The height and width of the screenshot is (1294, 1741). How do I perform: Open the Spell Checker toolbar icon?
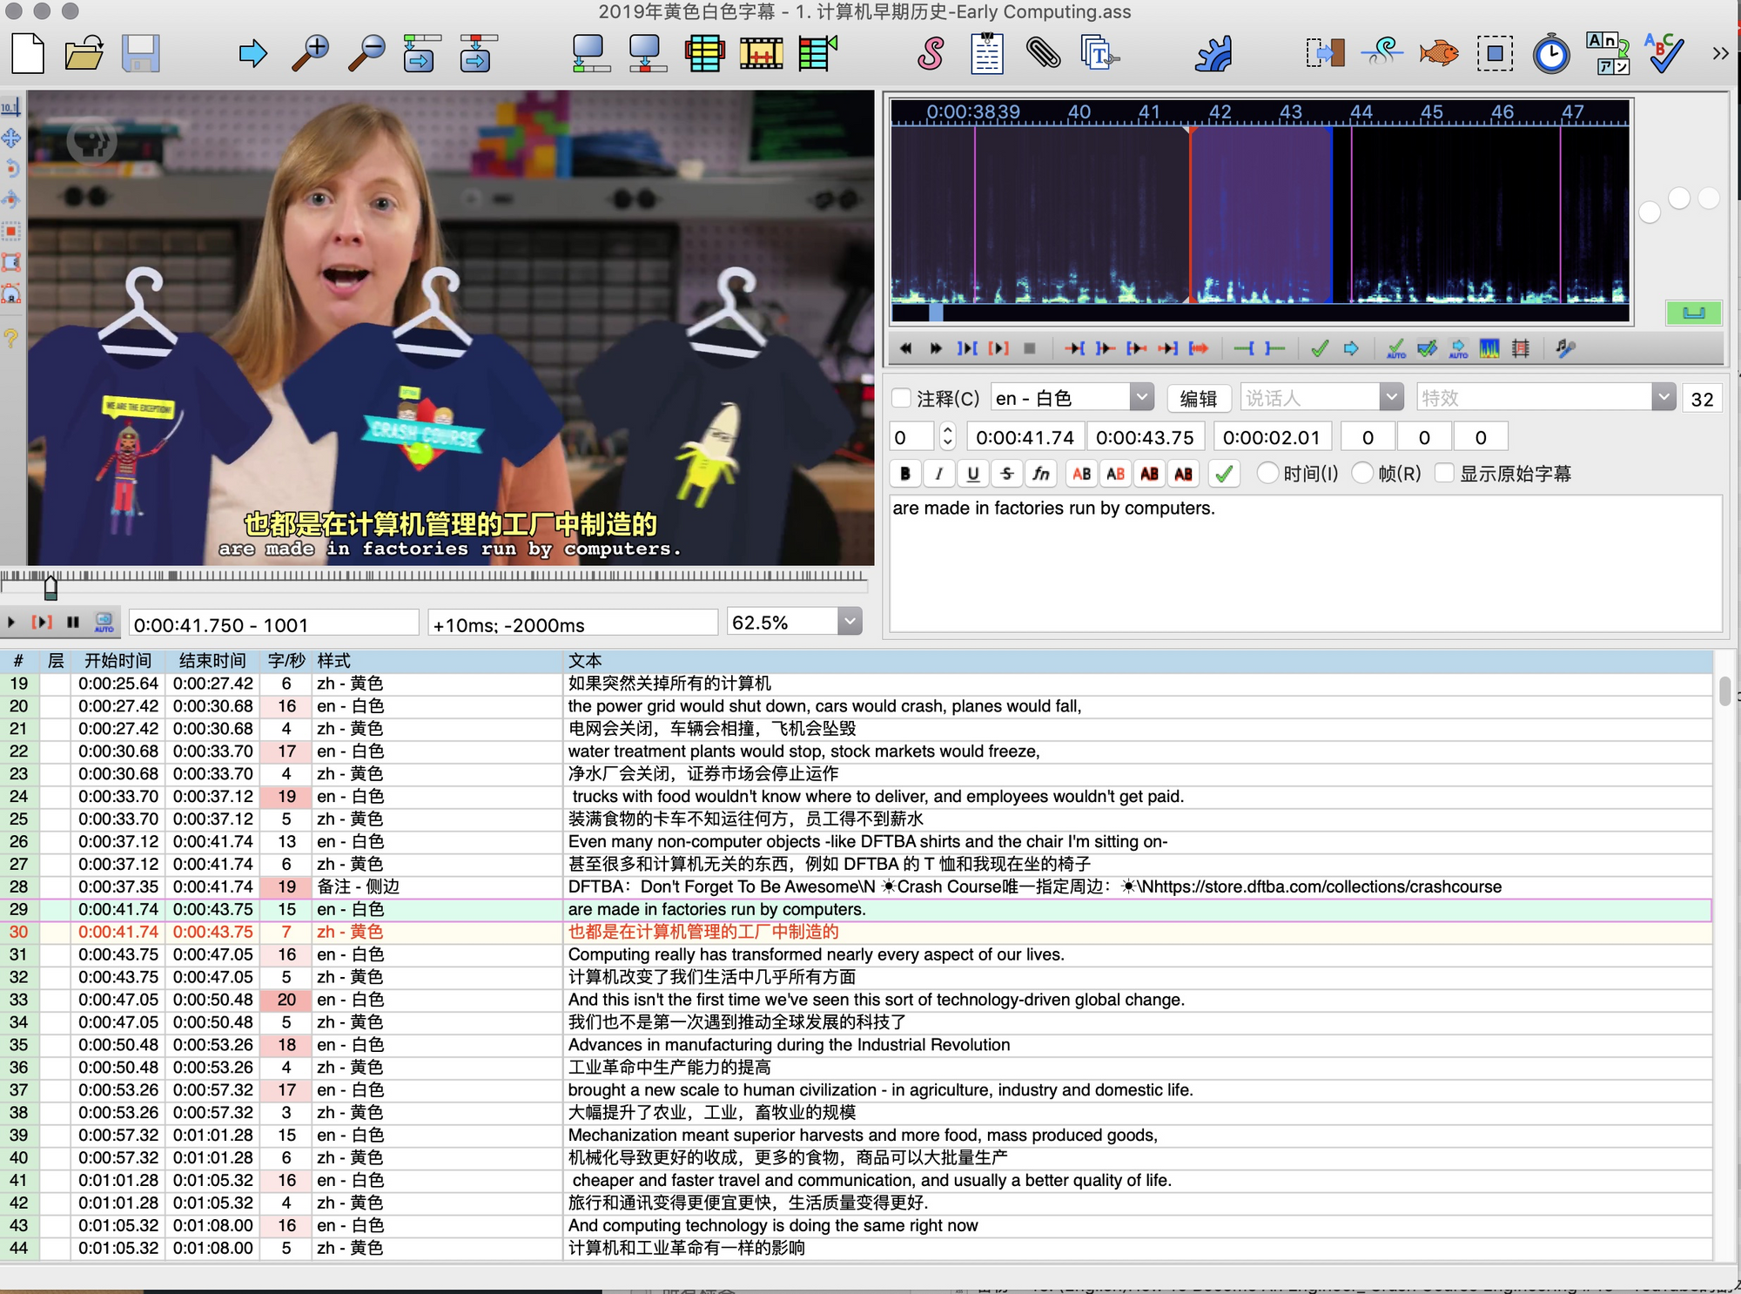coord(1664,54)
